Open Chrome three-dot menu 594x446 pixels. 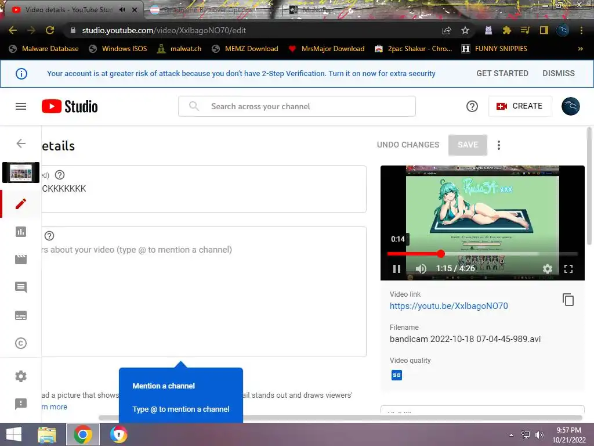coord(581,30)
